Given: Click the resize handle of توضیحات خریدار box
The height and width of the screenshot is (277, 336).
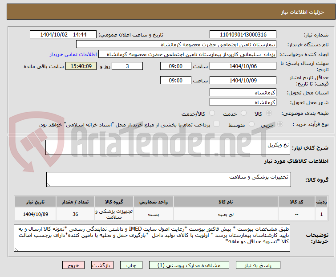Looking at the screenshot, I should tap(16, 249).
